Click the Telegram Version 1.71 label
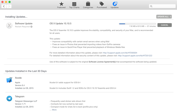Screen dimensions: 177x112 click(x=20, y=104)
